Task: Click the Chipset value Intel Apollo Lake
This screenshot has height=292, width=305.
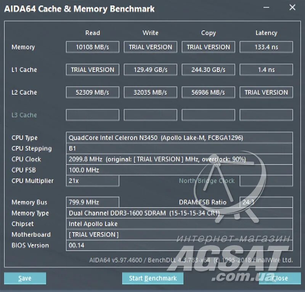Action: click(x=179, y=224)
